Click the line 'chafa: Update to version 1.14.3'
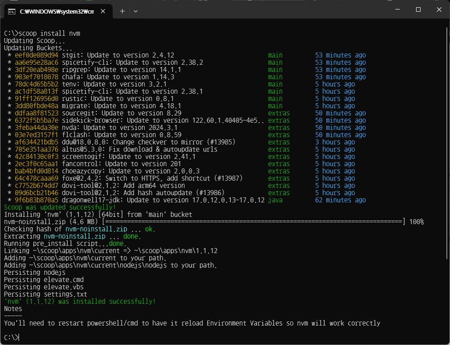This screenshot has width=450, height=345. 118,77
